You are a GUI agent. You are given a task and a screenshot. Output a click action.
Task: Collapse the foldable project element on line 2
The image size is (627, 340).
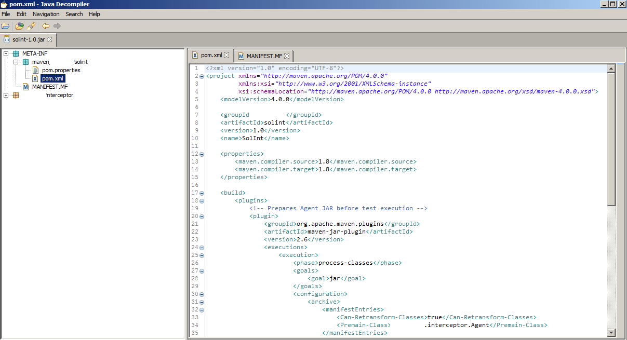tap(201, 76)
